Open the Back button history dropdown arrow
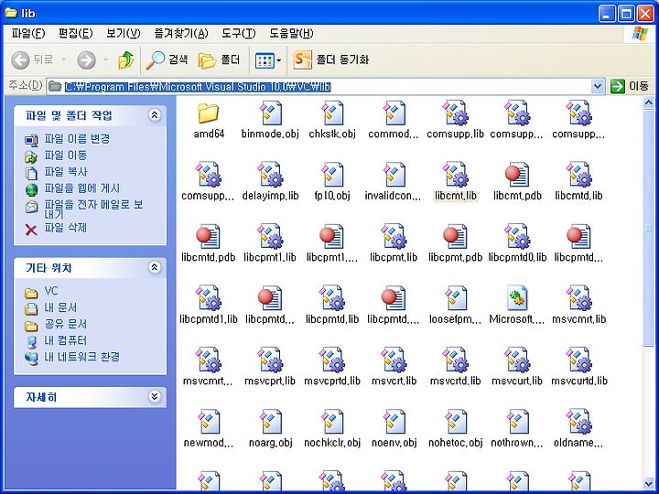 click(64, 60)
